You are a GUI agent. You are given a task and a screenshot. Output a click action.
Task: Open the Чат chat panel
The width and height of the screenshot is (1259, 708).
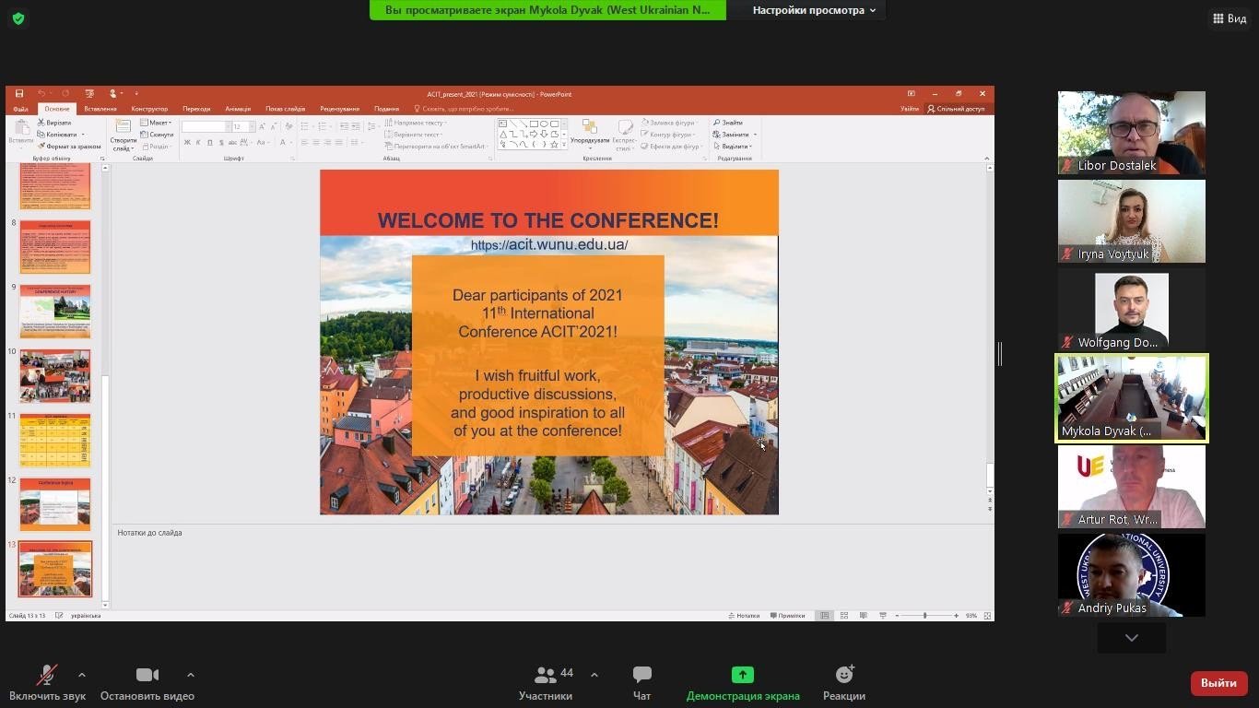[642, 683]
